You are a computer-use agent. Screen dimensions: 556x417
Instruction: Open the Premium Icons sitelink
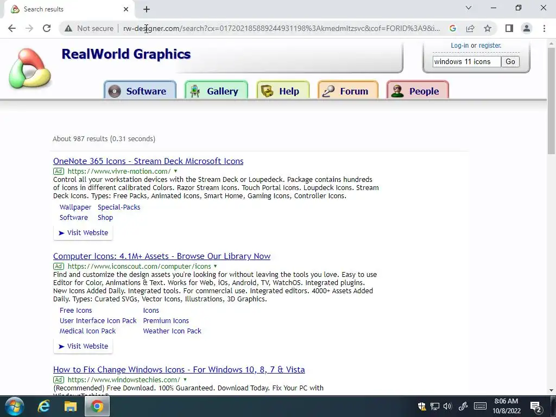tap(166, 320)
